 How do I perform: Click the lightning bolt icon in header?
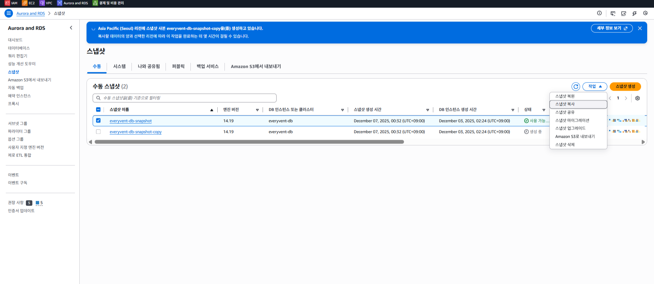634,13
